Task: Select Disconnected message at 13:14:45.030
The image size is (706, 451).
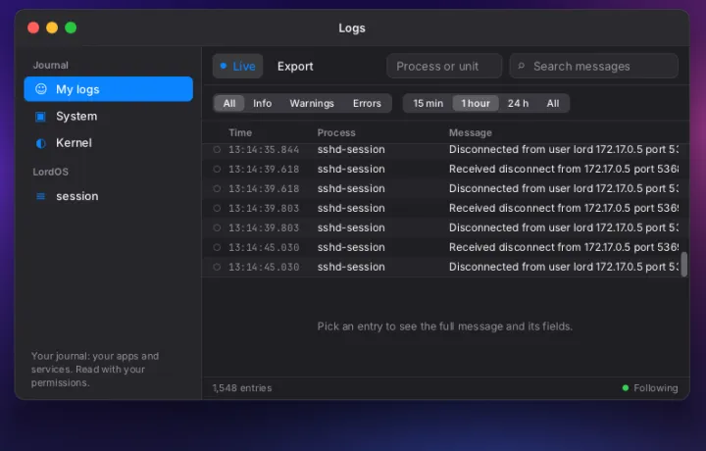Action: click(563, 267)
